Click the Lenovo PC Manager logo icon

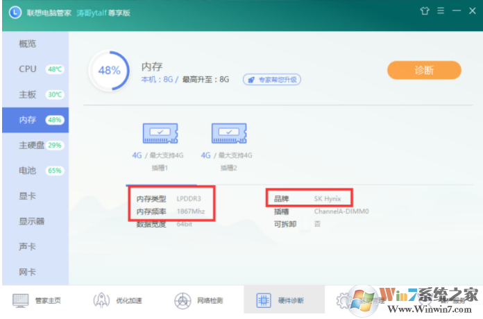pos(15,12)
